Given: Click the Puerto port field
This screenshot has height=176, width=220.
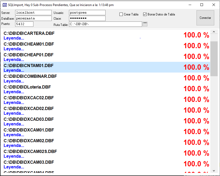Looking at the screenshot, I should pos(24,24).
